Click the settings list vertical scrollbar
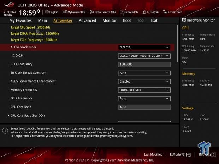 177,43
